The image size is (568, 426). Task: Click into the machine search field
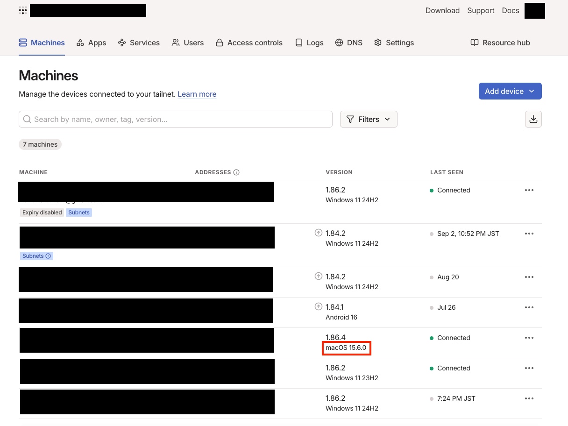(x=175, y=119)
